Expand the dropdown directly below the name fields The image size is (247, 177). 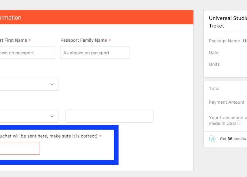click(29, 84)
